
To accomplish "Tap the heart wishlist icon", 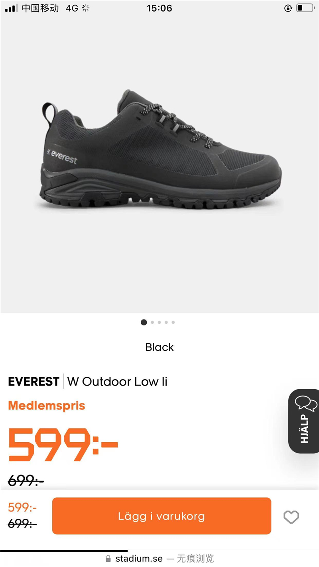I will tap(291, 517).
